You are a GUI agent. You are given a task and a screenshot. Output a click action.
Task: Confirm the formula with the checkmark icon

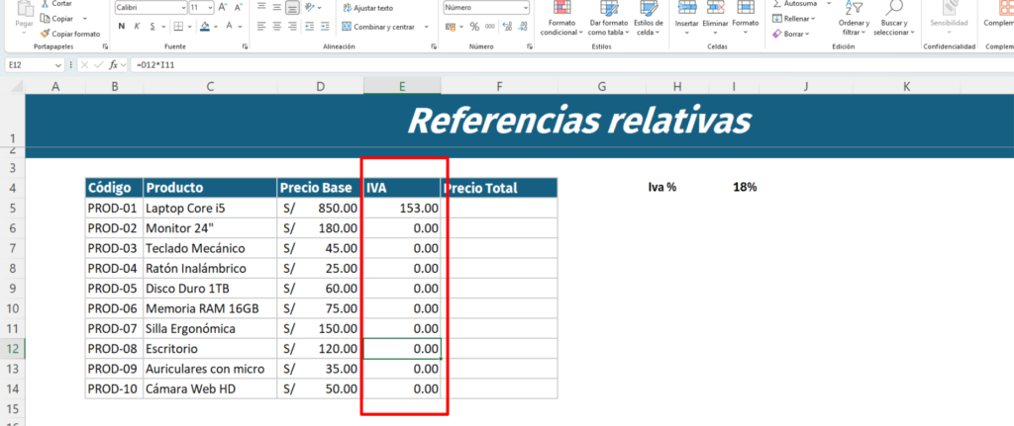[x=98, y=64]
